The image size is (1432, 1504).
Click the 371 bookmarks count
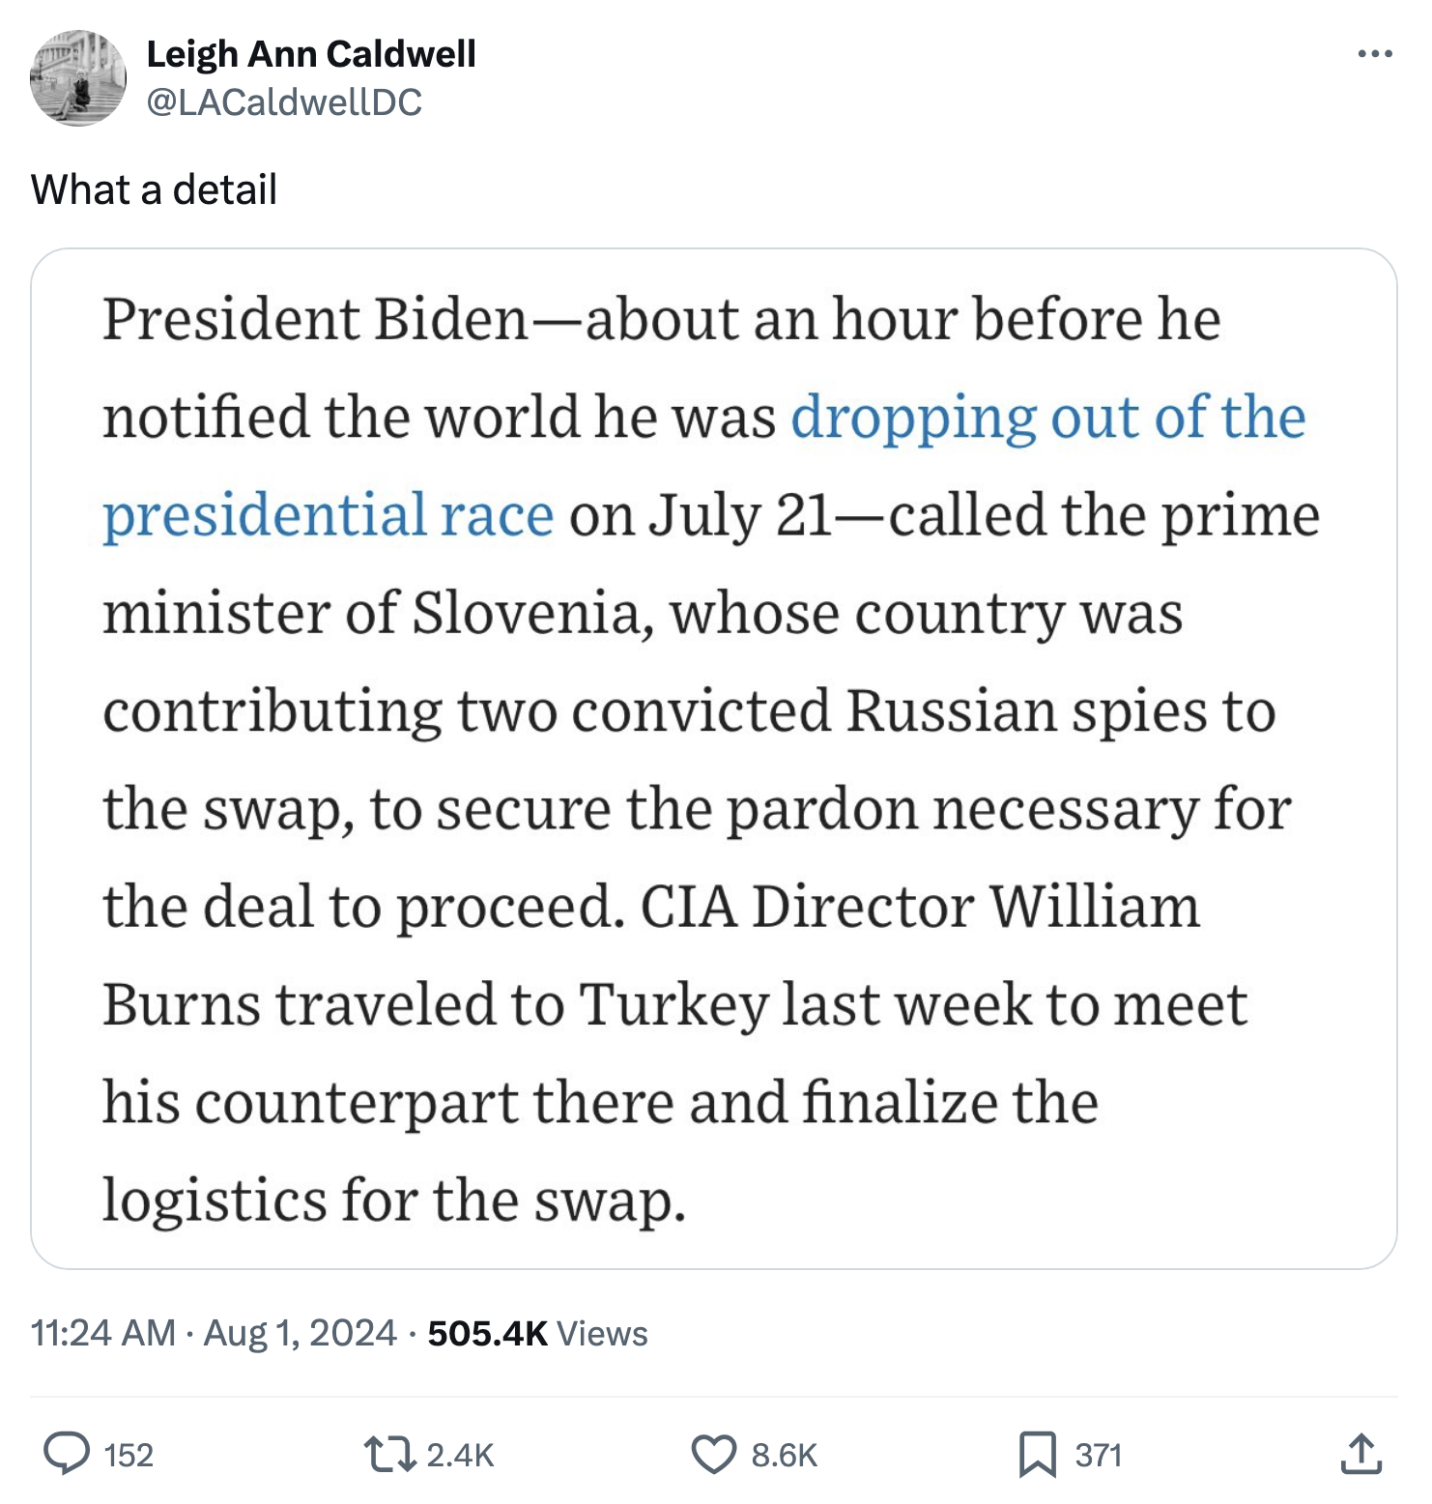coord(1098,1455)
